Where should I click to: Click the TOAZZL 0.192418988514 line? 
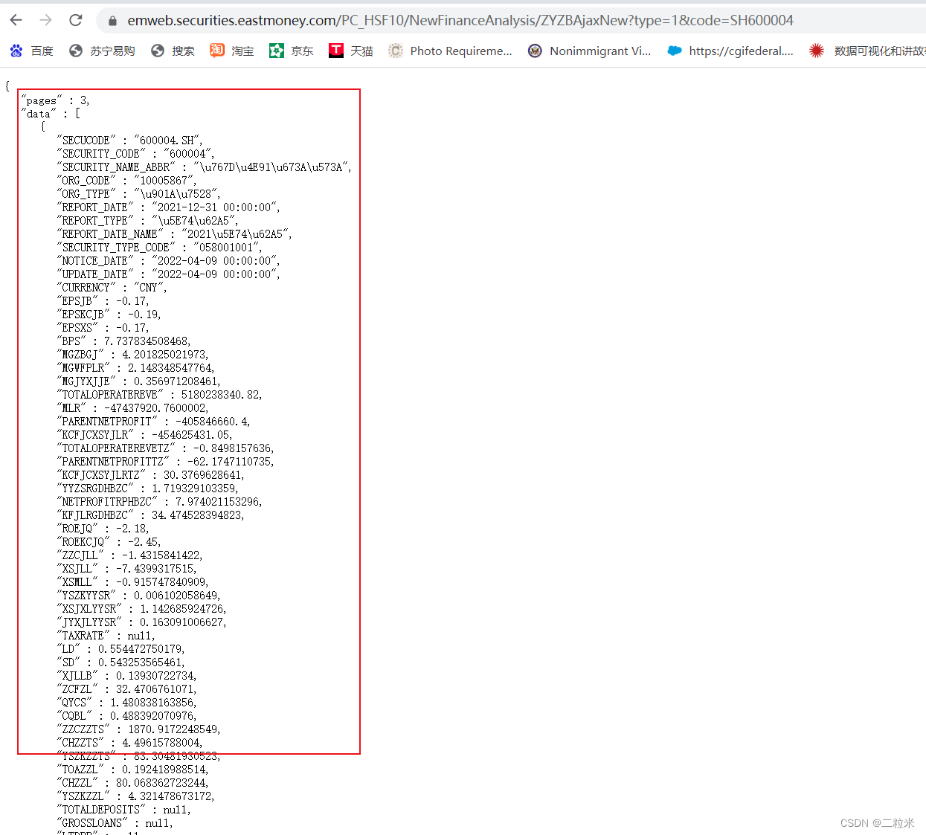pyautogui.click(x=133, y=770)
